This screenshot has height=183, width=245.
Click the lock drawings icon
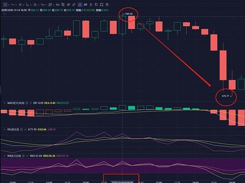91,5
